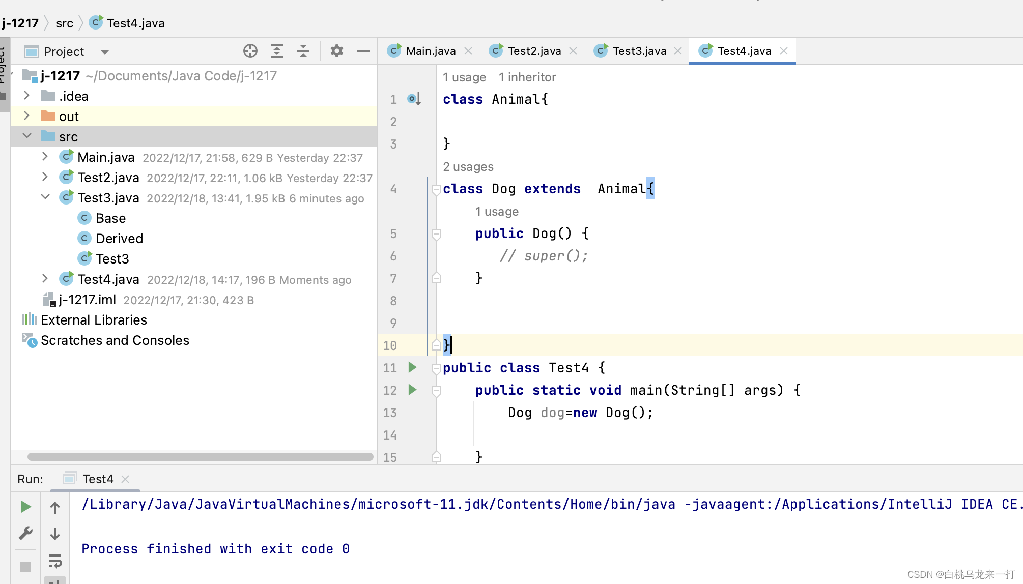Open the Project view dropdown arrow
This screenshot has height=584, width=1023.
105,52
